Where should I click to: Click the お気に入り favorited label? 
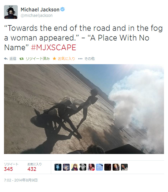coord(66,59)
